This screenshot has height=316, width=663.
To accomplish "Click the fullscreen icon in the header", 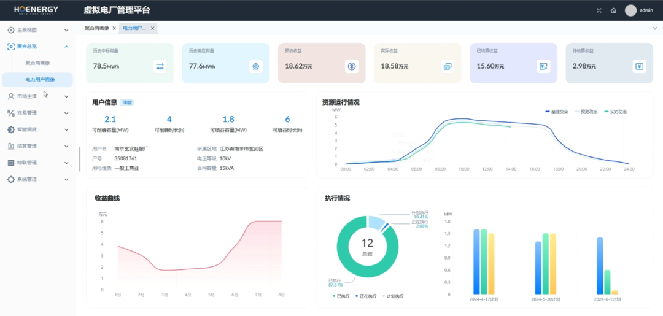I will pos(599,10).
